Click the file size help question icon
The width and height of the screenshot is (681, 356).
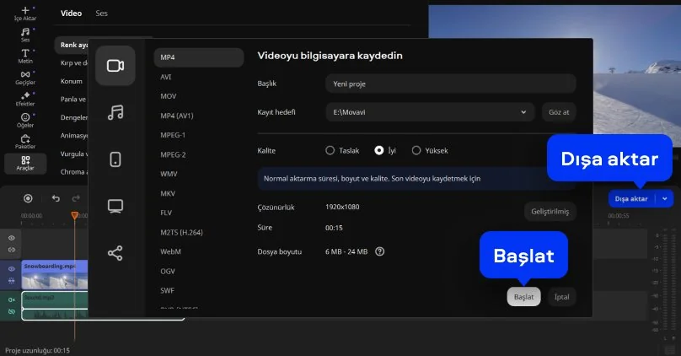[380, 251]
